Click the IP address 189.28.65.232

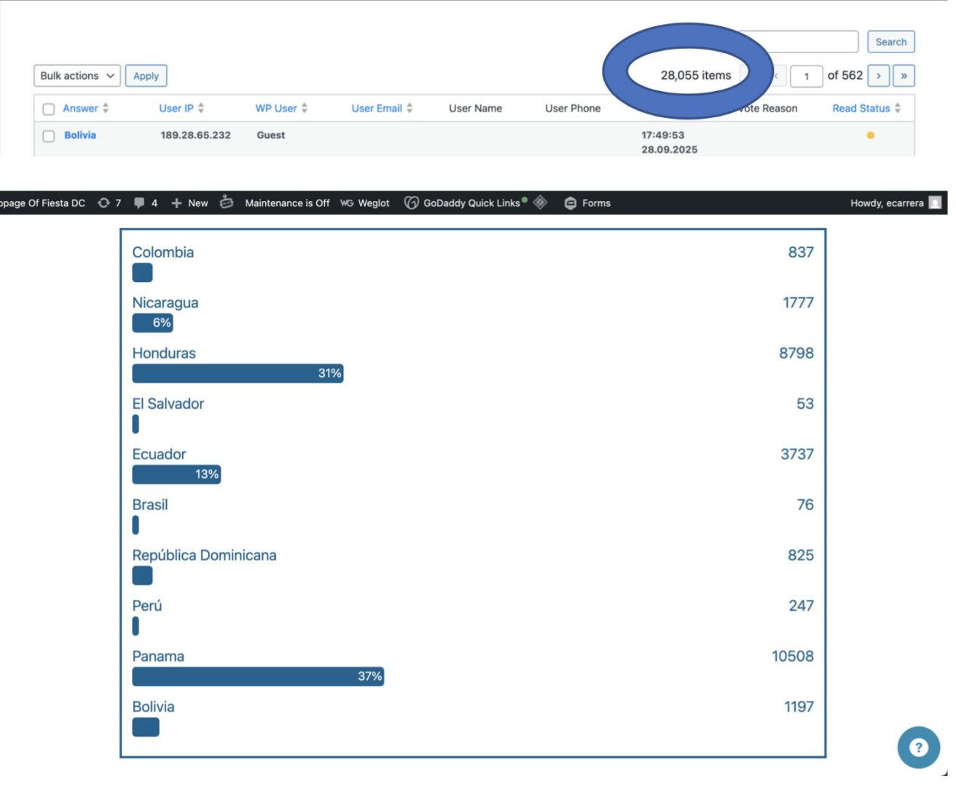tap(195, 135)
